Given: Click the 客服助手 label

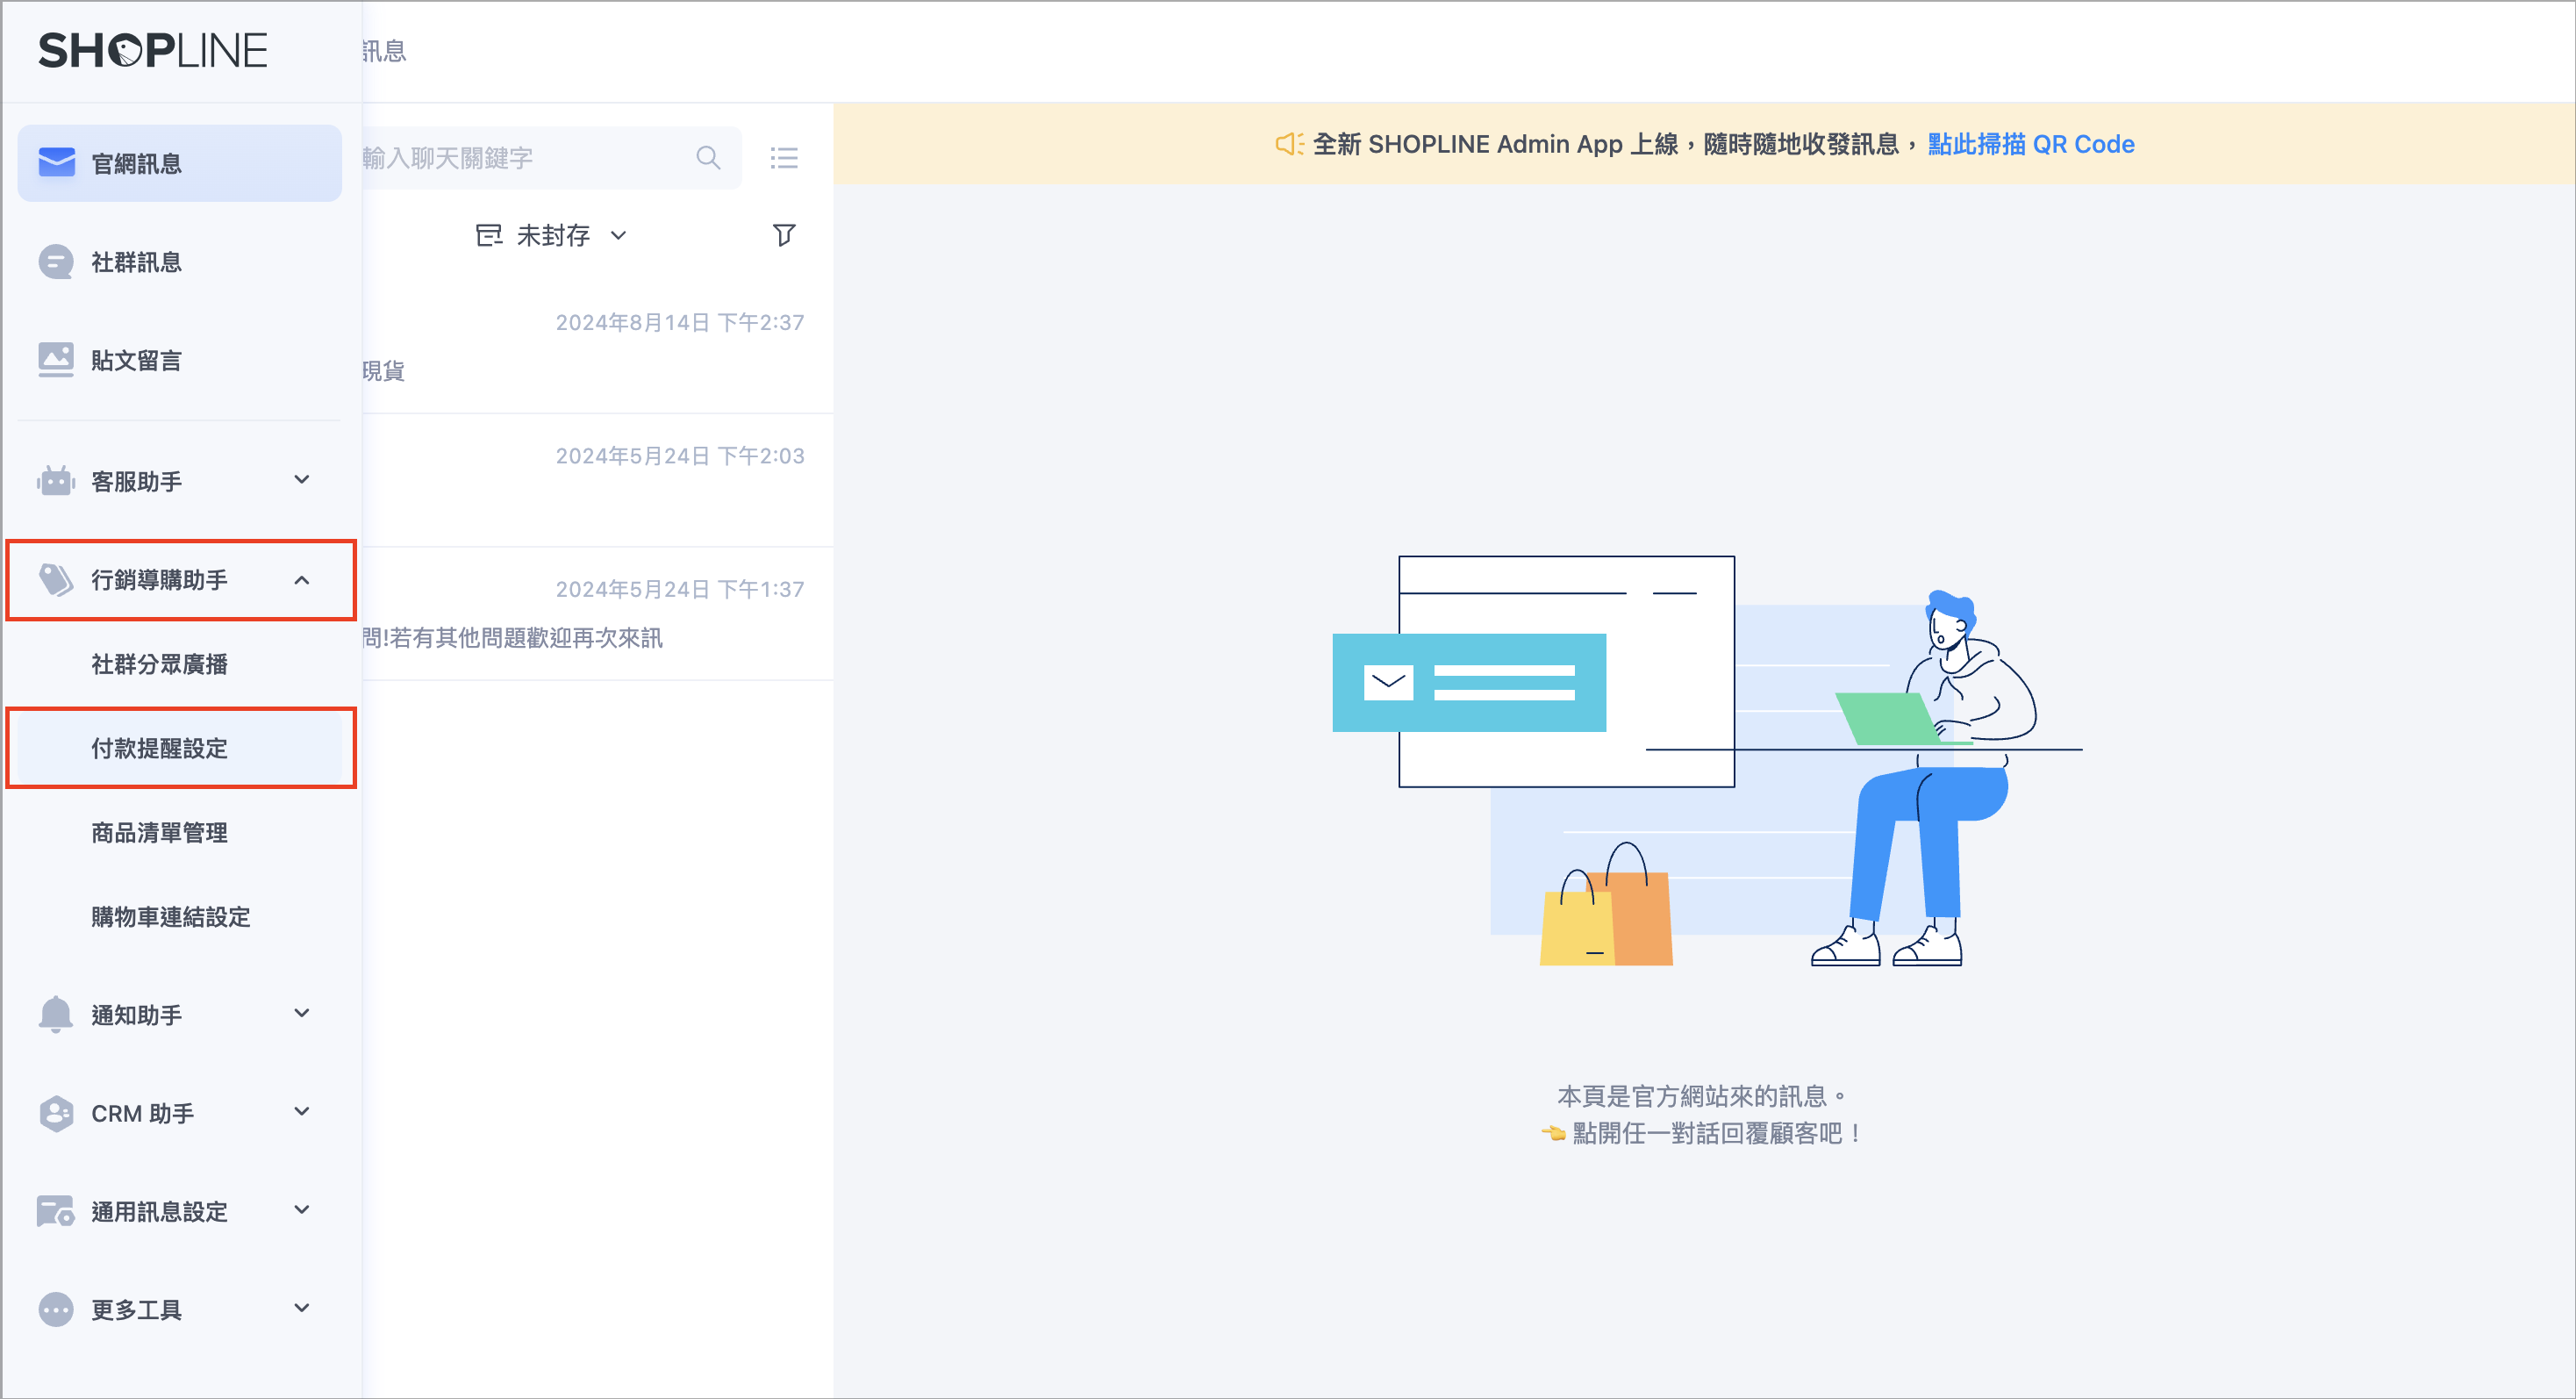Looking at the screenshot, I should [x=137, y=481].
